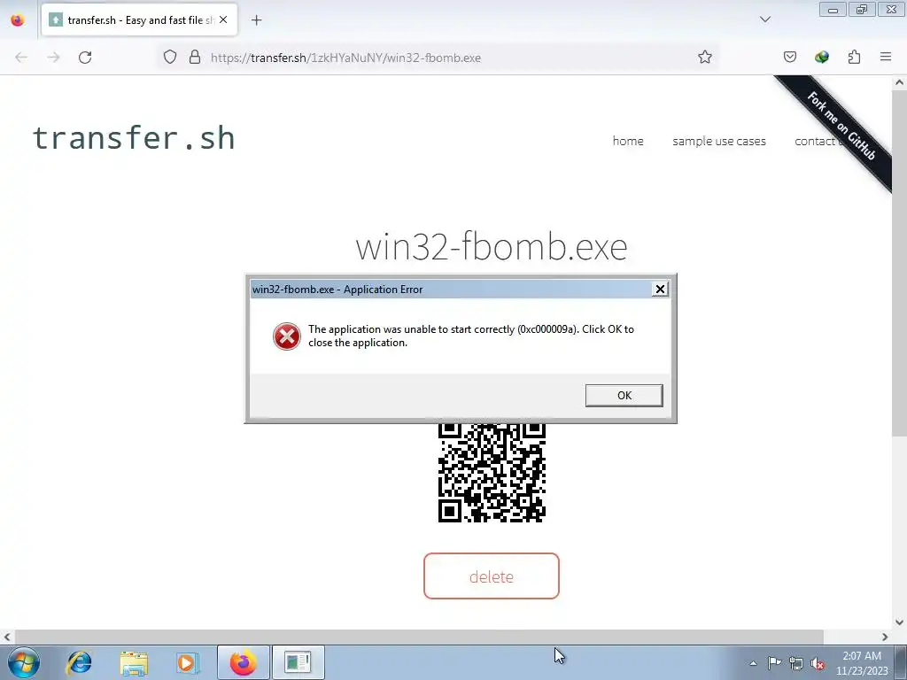Click the muted volume tray icon
907x680 pixels.
click(818, 663)
